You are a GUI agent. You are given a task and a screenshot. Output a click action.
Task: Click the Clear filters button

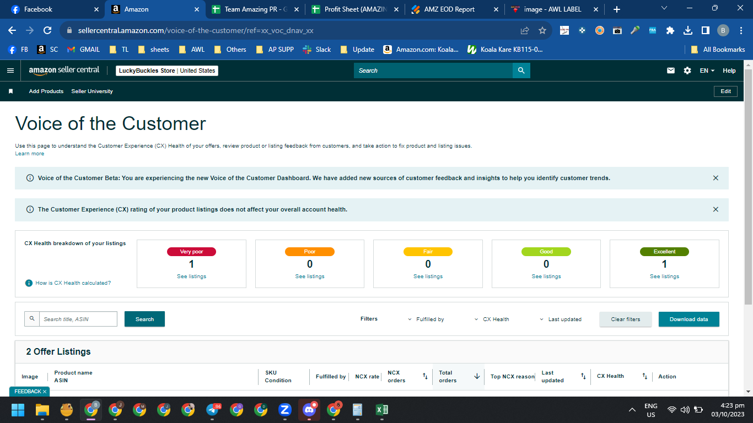(x=626, y=319)
